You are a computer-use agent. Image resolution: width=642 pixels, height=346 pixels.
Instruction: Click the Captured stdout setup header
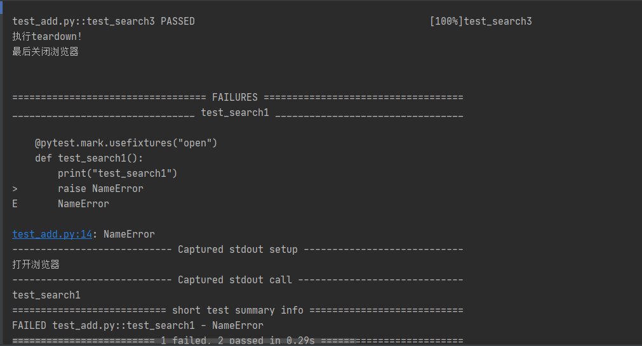[237, 250]
